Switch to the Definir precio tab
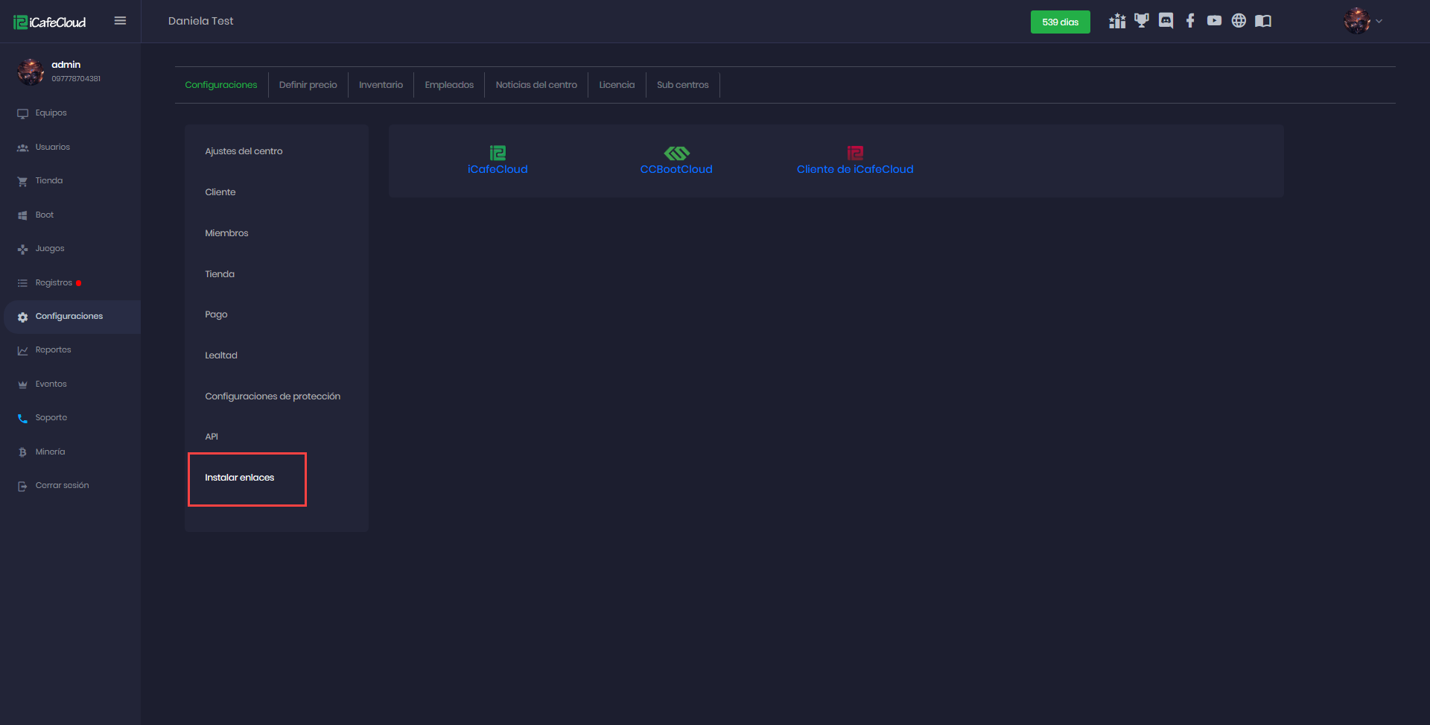The height and width of the screenshot is (725, 1430). [308, 85]
